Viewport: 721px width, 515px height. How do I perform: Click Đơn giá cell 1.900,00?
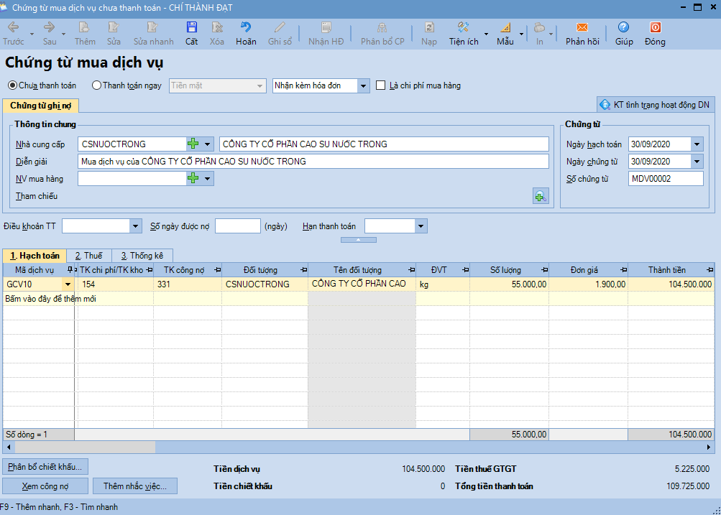[x=588, y=284]
